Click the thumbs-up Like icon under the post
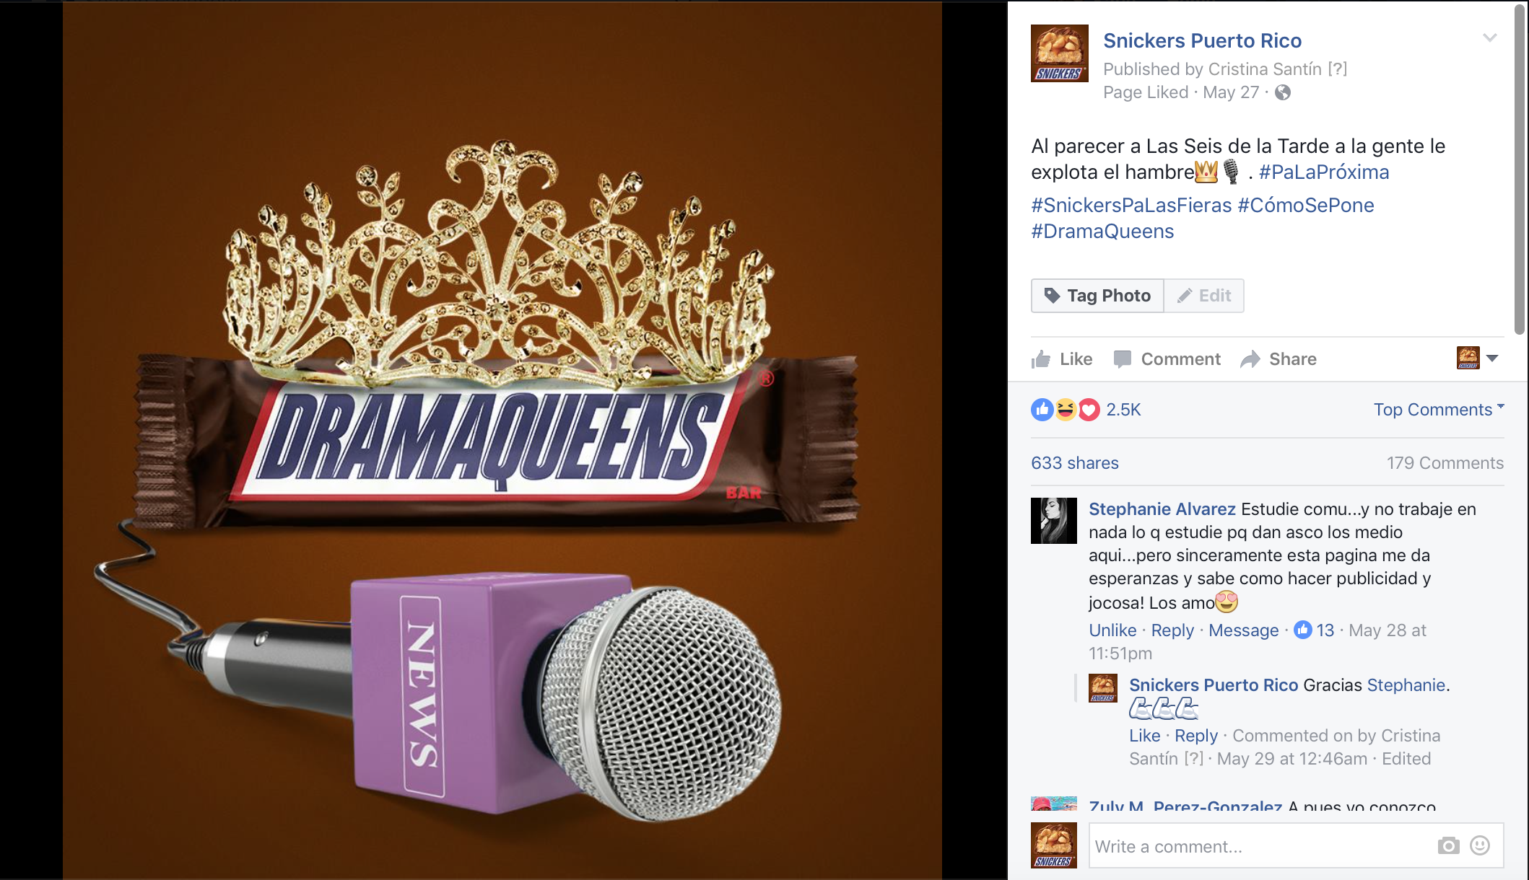The height and width of the screenshot is (880, 1529). coord(1041,358)
